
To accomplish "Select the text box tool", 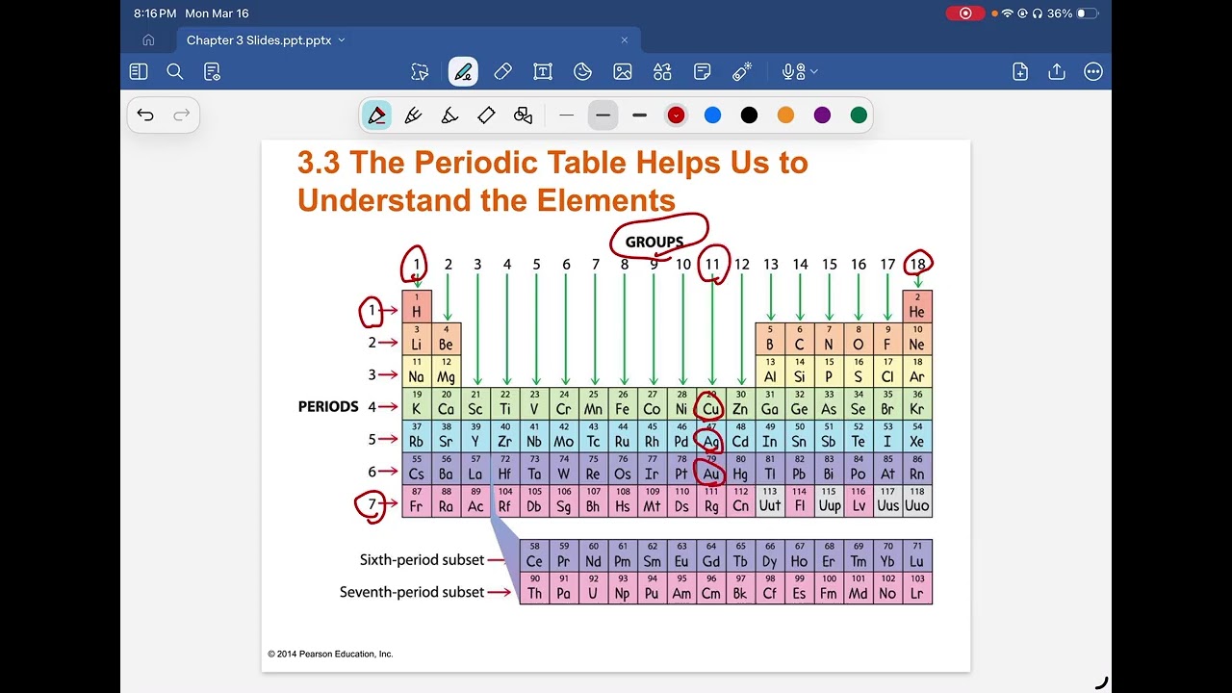I will tap(543, 71).
